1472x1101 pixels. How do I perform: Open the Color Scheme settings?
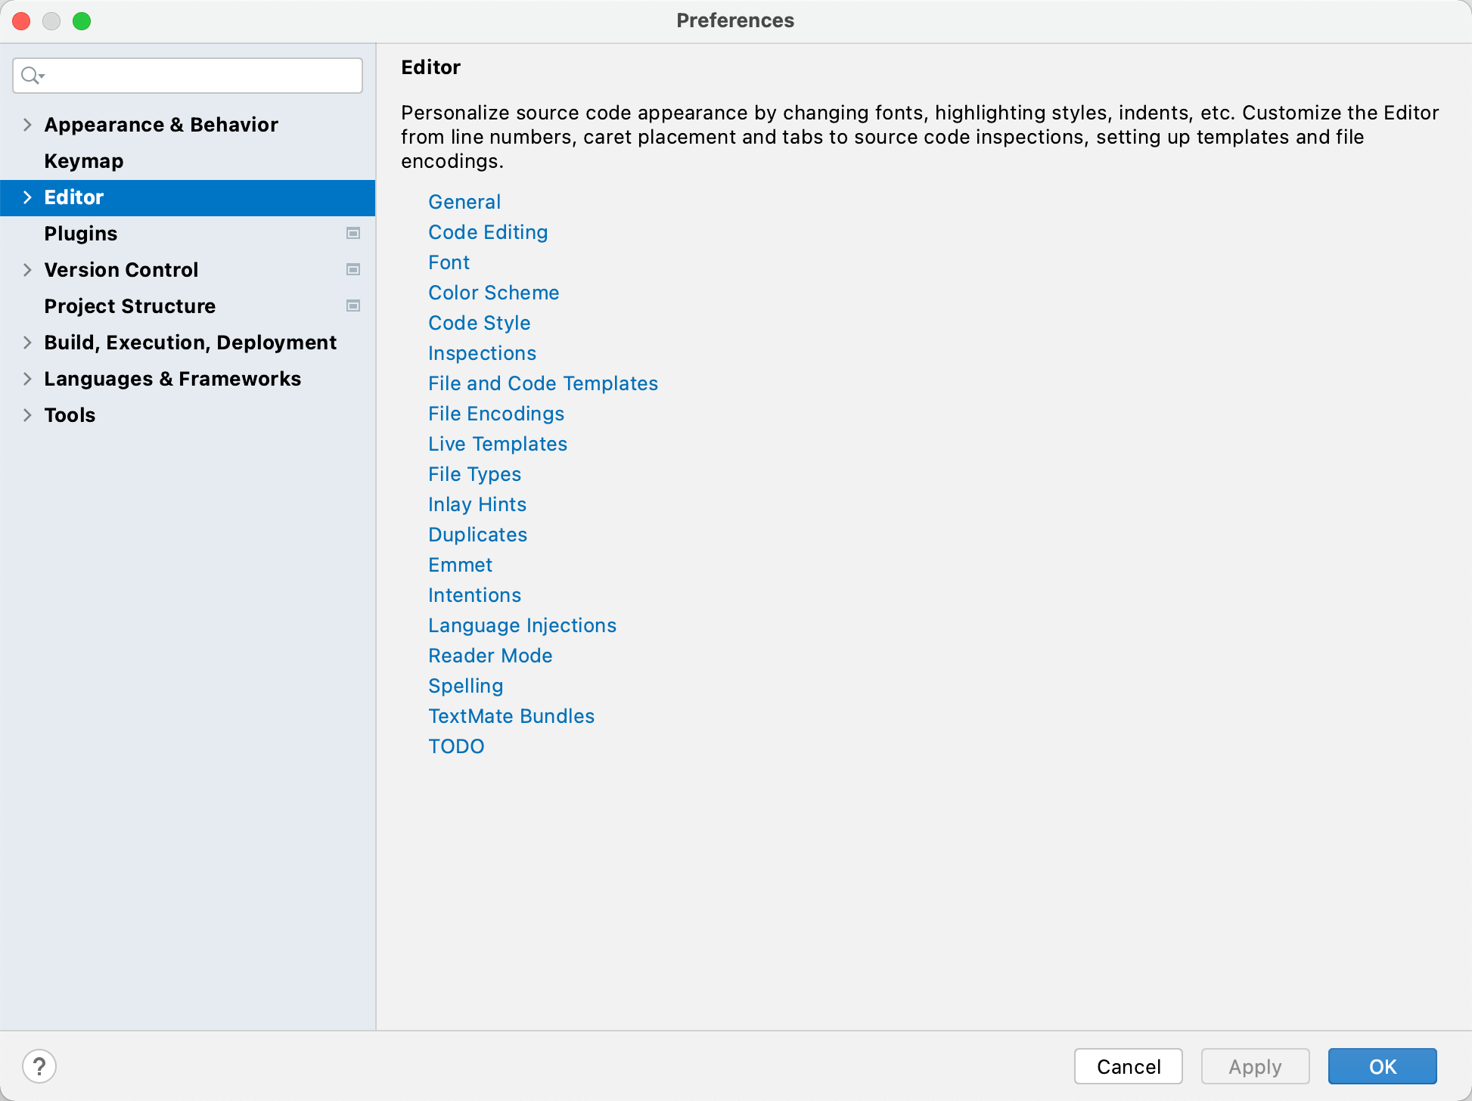pyautogui.click(x=493, y=293)
